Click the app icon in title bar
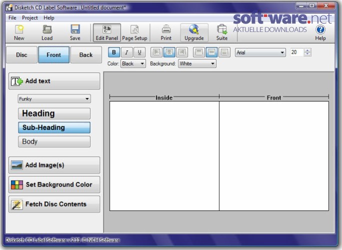Screen dimensions: 342x250 (9, 7)
